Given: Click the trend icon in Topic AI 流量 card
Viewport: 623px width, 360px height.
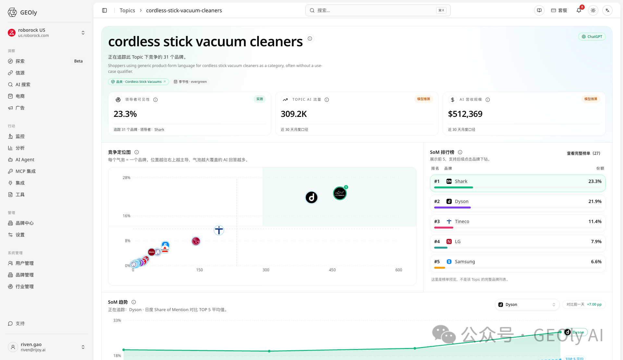Looking at the screenshot, I should (285, 100).
